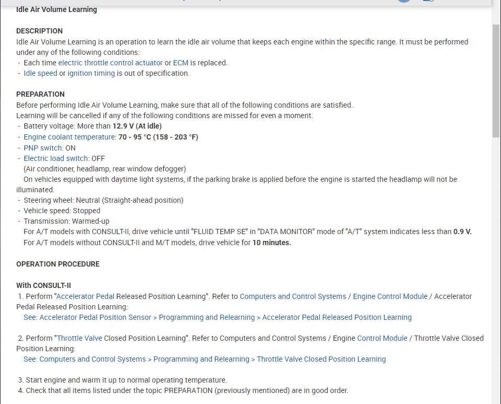Open the Idle speed link
The height and width of the screenshot is (404, 501).
coord(40,73)
